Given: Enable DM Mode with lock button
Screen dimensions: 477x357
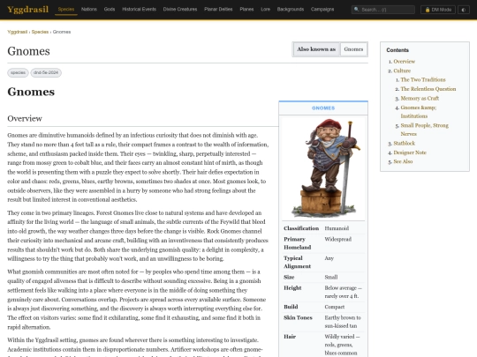Looking at the screenshot, I should [438, 10].
